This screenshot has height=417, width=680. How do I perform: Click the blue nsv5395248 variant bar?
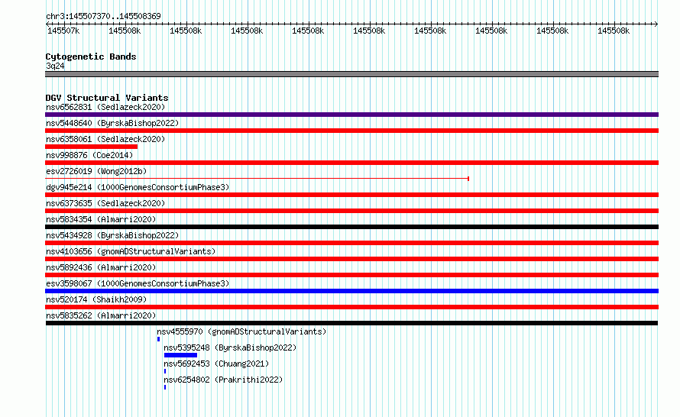[180, 355]
